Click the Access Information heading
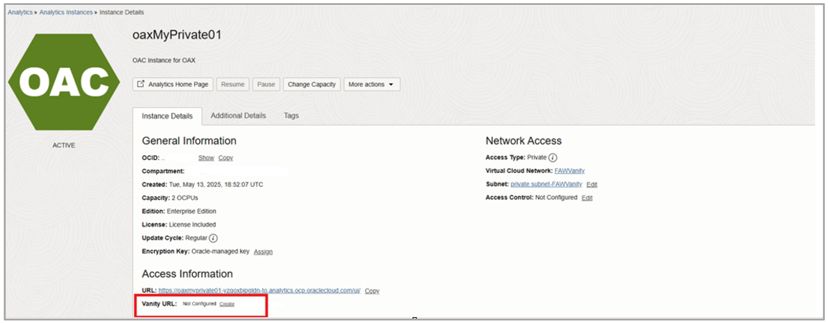 [187, 274]
